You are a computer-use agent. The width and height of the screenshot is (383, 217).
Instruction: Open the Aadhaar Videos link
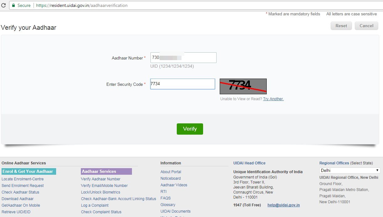pyautogui.click(x=174, y=185)
